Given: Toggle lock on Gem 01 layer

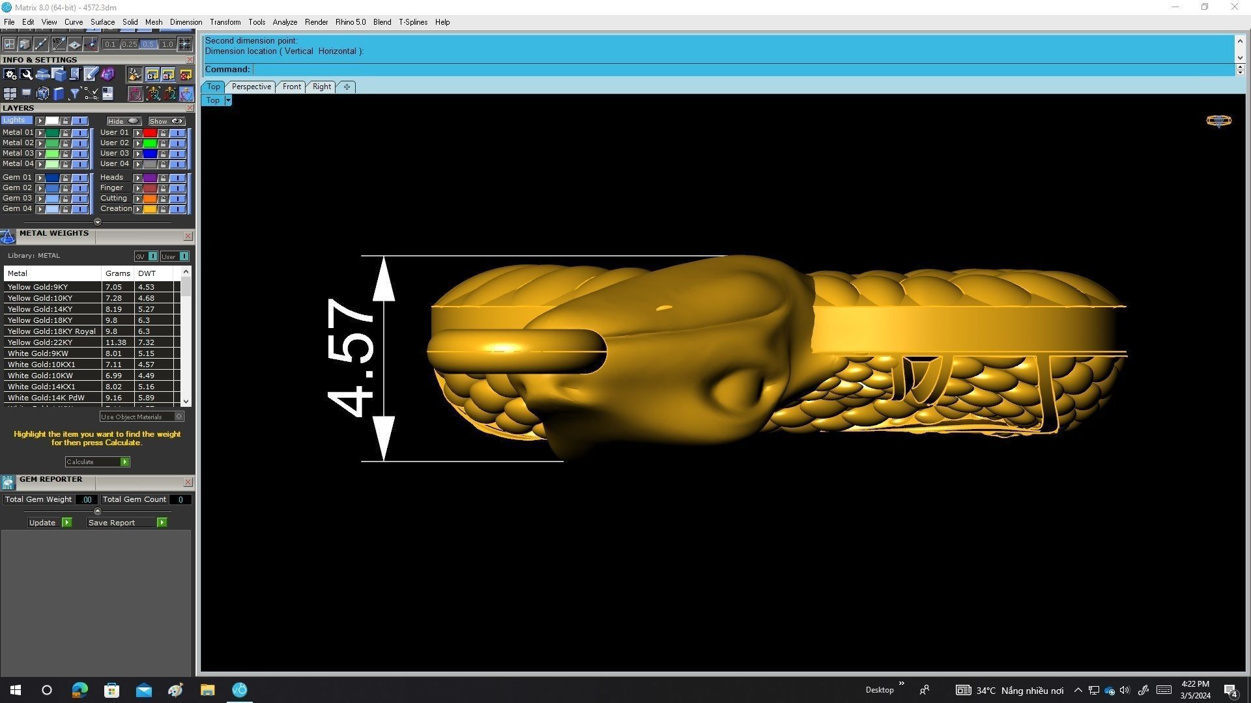Looking at the screenshot, I should (65, 178).
